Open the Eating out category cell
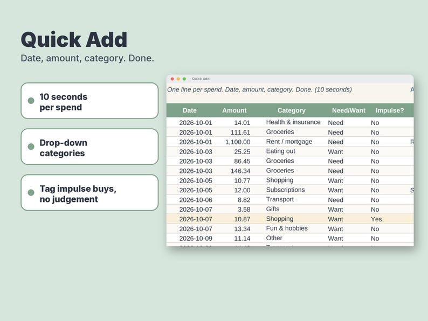The height and width of the screenshot is (321, 428). [281, 151]
